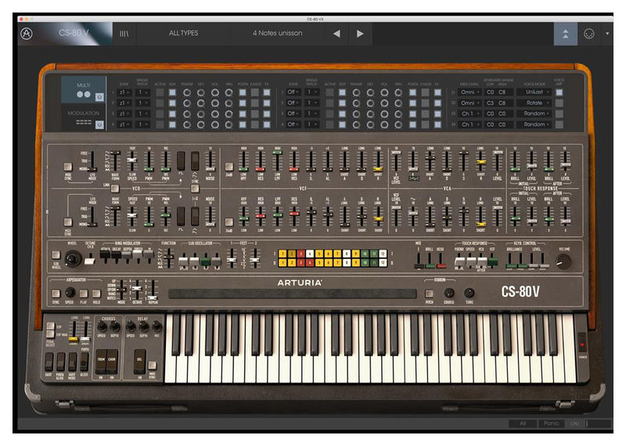Open single patch dropdown in row 1

point(142,92)
